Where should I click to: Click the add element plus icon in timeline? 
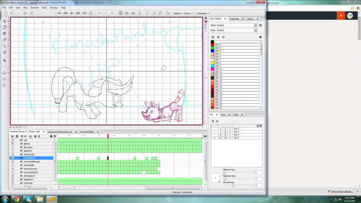click(22, 136)
